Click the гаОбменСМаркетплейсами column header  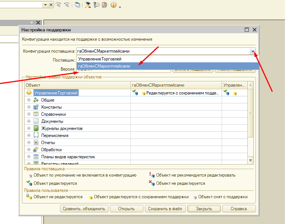(176, 85)
